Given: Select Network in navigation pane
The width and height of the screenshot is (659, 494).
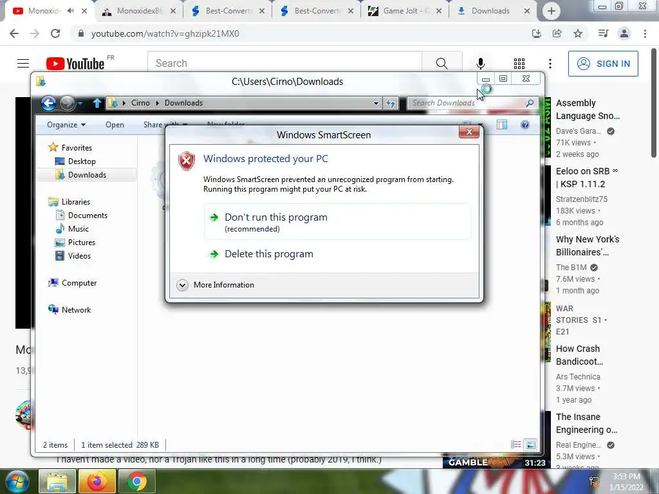Looking at the screenshot, I should [76, 310].
